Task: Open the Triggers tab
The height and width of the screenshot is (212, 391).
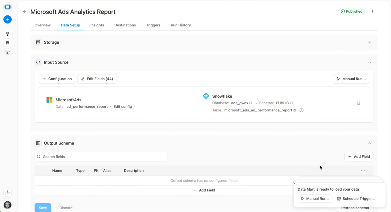Action: tap(153, 25)
